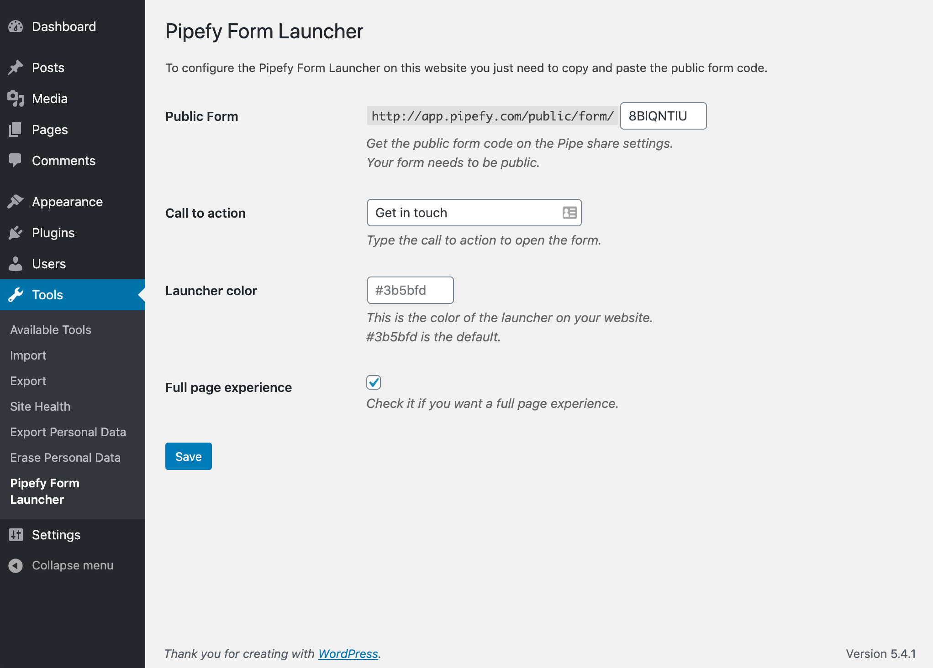
Task: Click the Comments speech bubble icon
Action: (x=16, y=160)
